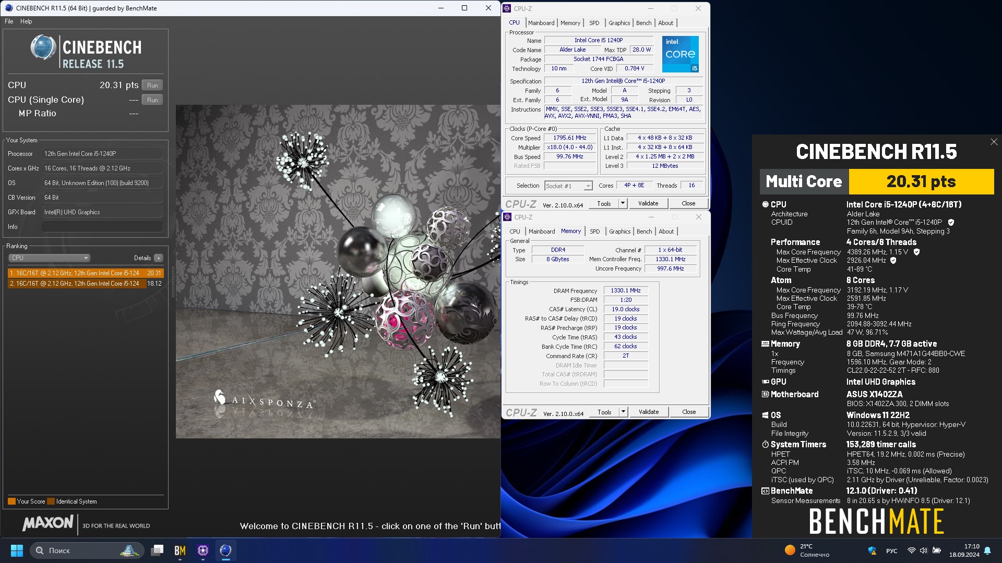The width and height of the screenshot is (1002, 563).
Task: Open Bench tab in upper CPU-Z
Action: coord(644,23)
